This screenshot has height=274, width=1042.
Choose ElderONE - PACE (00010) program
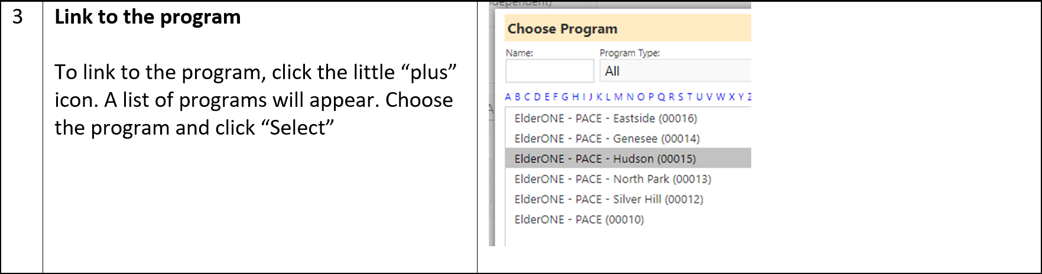click(x=579, y=219)
